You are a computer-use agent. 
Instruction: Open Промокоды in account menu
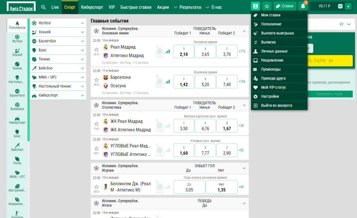[x=279, y=69]
